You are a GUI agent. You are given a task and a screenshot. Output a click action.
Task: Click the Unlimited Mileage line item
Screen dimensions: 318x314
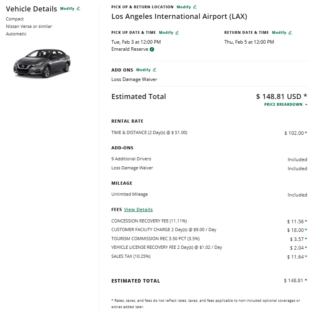point(129,195)
